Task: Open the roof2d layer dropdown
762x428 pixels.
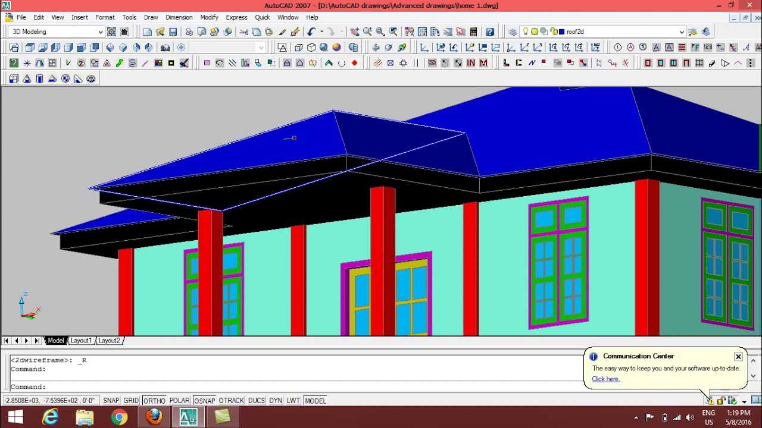Action: coord(682,32)
